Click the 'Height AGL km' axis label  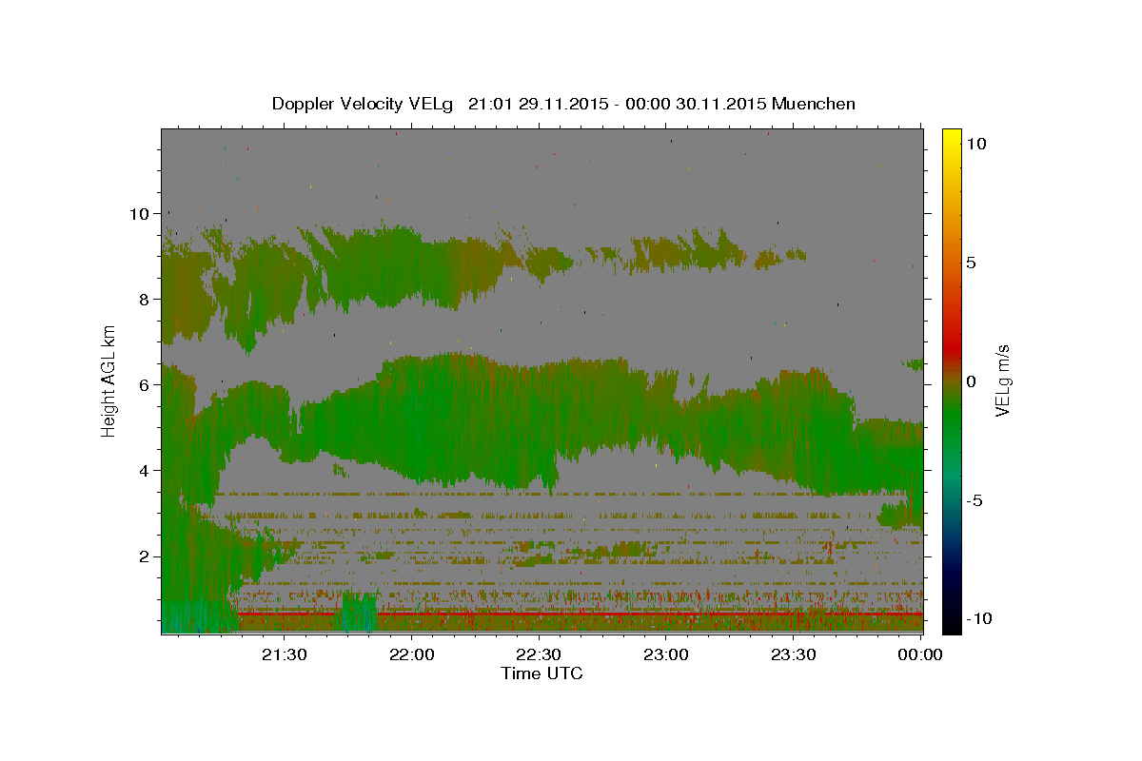pos(108,380)
